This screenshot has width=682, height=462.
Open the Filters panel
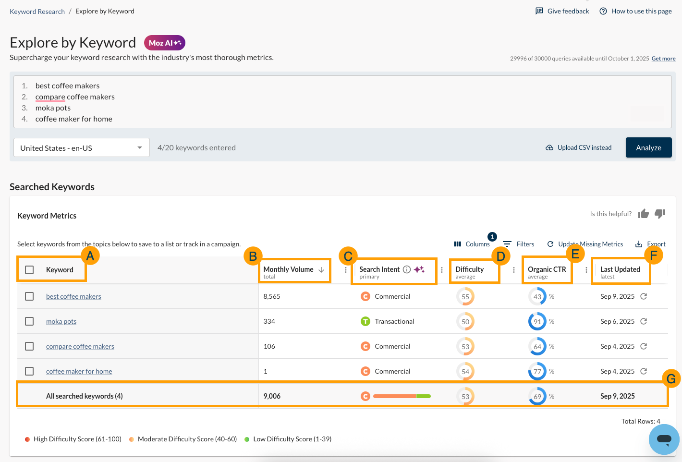point(519,244)
